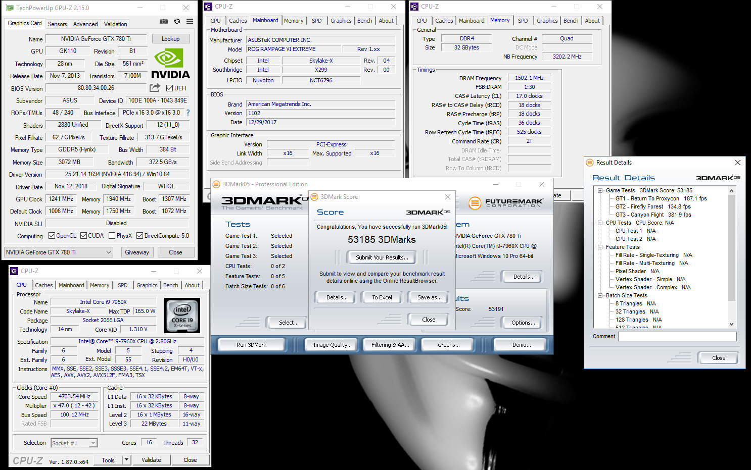The width and height of the screenshot is (751, 470).
Task: Click the NVIDIA logo in GPU-Z
Action: coord(170,64)
